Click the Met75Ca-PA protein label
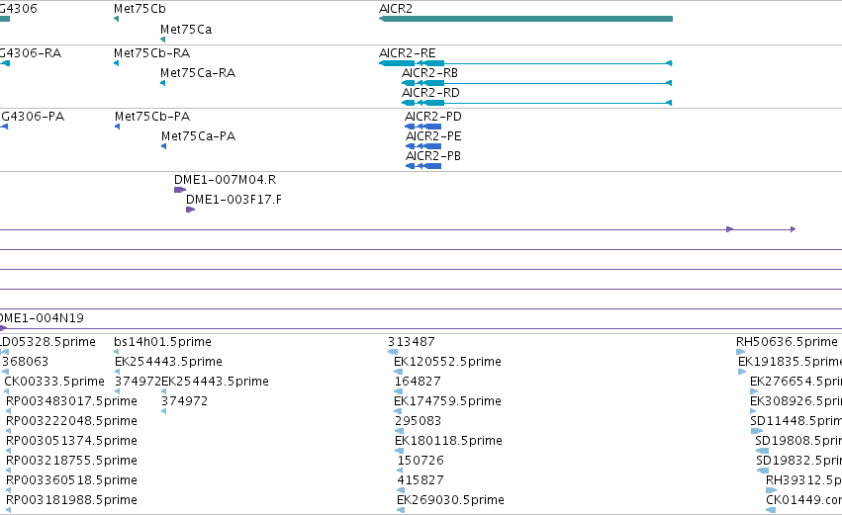The width and height of the screenshot is (842, 515). (x=198, y=136)
